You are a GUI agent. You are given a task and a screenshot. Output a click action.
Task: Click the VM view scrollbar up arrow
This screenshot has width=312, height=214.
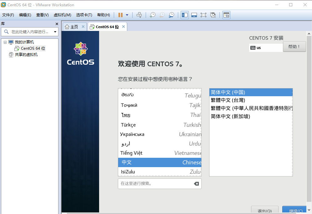(309, 34)
